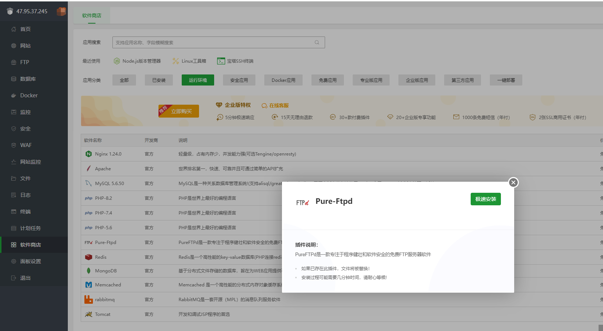Click the 宝塔SSH终端 icon

click(x=221, y=61)
